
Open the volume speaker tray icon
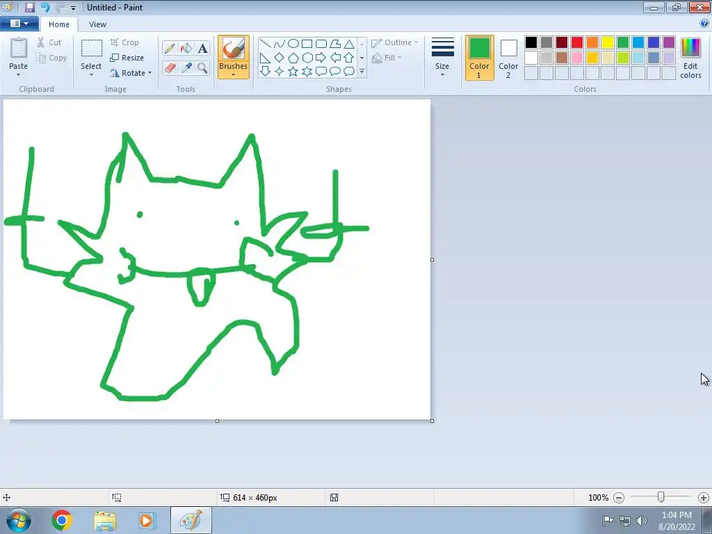coord(642,520)
